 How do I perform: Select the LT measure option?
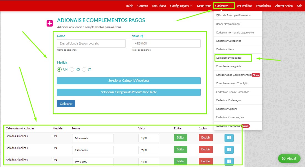click(84, 69)
